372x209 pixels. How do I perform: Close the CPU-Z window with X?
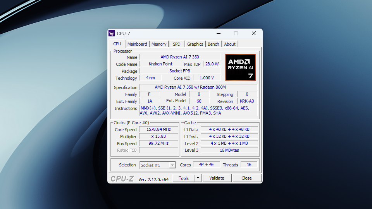pyautogui.click(x=253, y=33)
